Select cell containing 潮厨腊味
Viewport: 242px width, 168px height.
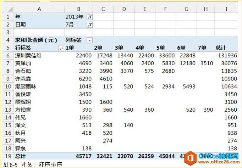(x=39, y=86)
